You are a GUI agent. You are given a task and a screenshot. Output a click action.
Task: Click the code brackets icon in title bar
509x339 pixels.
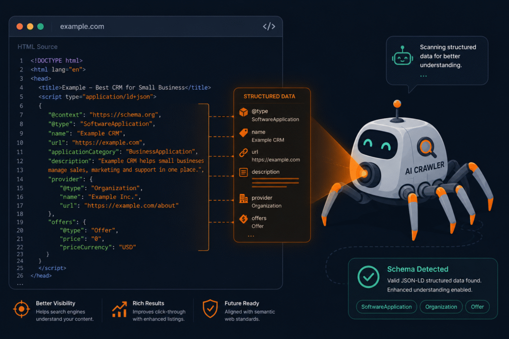269,26
